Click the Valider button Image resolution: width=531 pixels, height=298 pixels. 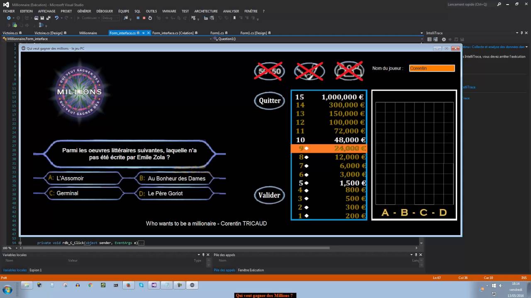270,195
